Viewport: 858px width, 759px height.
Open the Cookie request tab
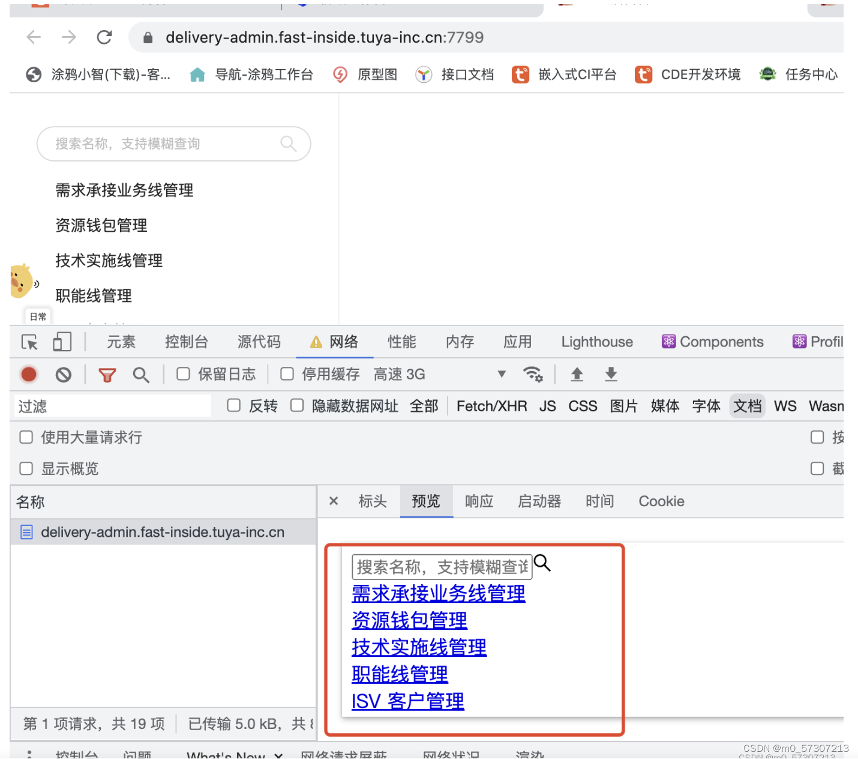coord(661,501)
